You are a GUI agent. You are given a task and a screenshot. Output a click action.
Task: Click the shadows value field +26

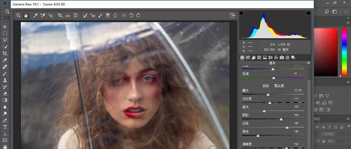[x=296, y=115]
